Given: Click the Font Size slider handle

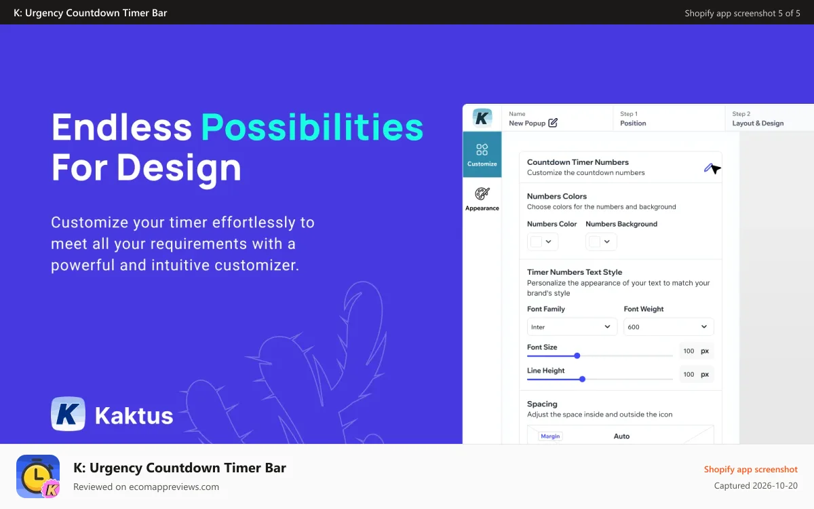Looking at the screenshot, I should coord(577,356).
